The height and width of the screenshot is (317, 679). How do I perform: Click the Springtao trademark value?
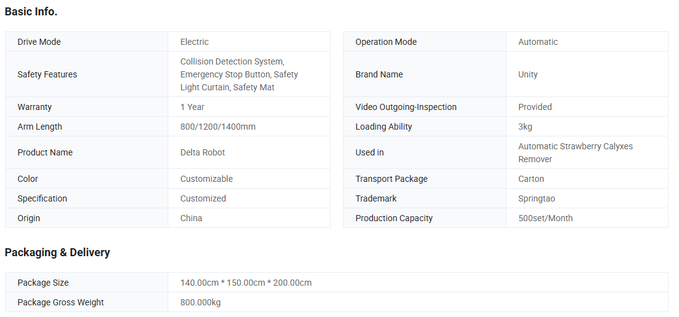(536, 198)
